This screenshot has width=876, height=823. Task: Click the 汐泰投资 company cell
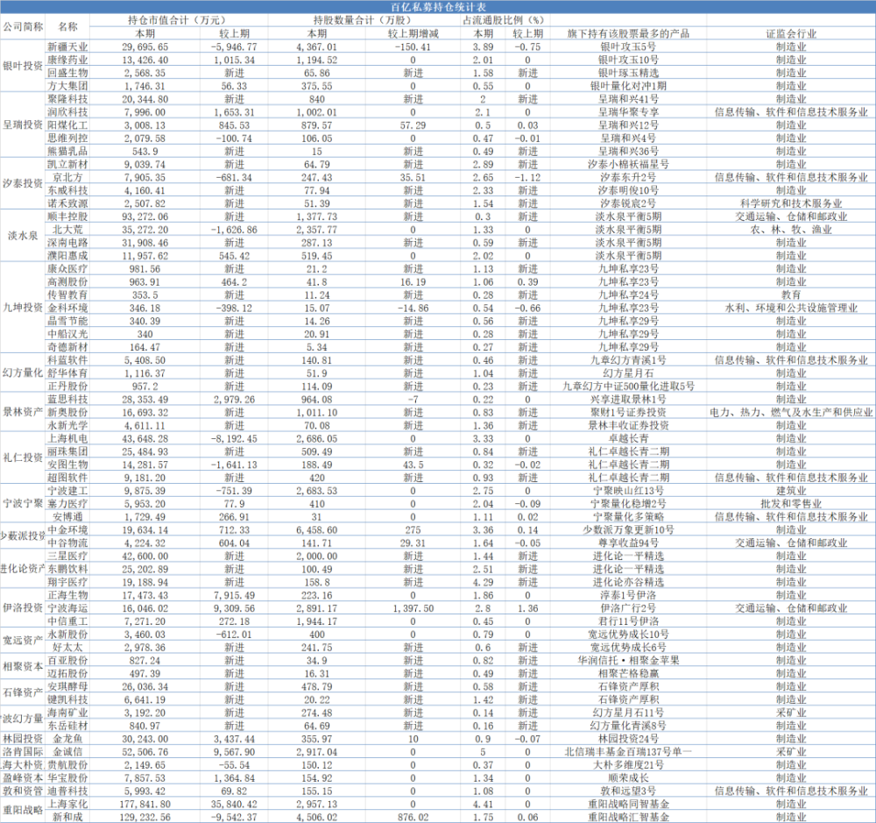(x=23, y=183)
